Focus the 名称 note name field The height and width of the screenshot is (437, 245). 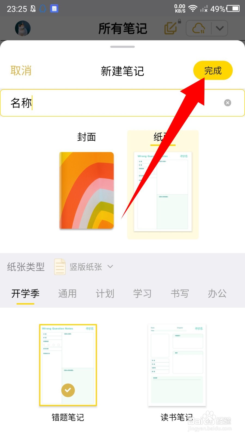click(x=122, y=103)
